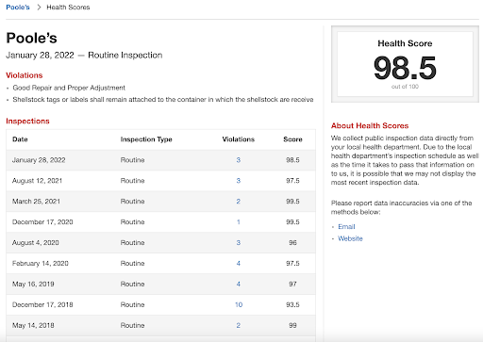Viewport: 483px width, 342px height.
Task: Click the Inspection Type column header
Action: tap(146, 139)
